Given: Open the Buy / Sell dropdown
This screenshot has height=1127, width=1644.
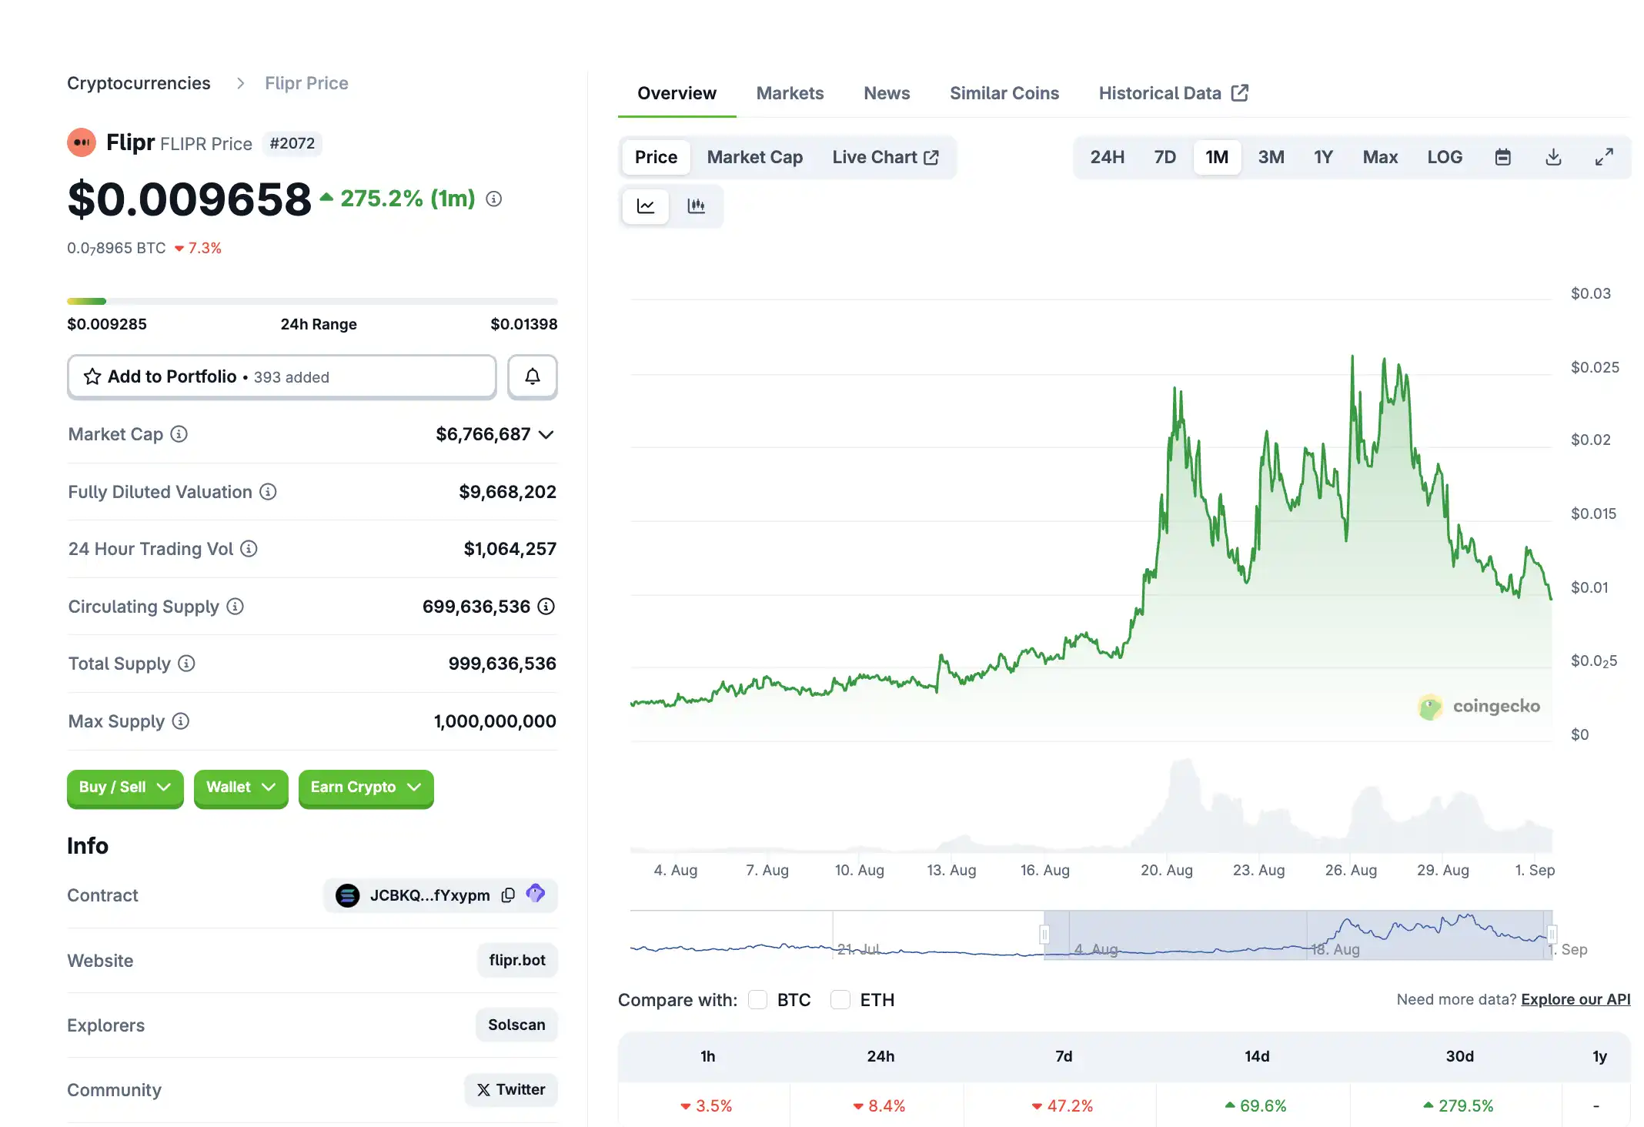Looking at the screenshot, I should click(x=125, y=788).
